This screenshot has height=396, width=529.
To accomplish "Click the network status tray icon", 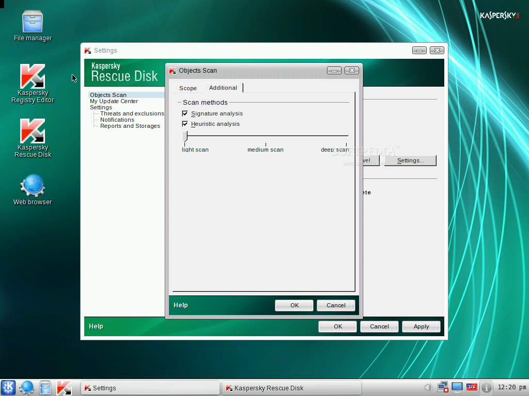I will 442,387.
